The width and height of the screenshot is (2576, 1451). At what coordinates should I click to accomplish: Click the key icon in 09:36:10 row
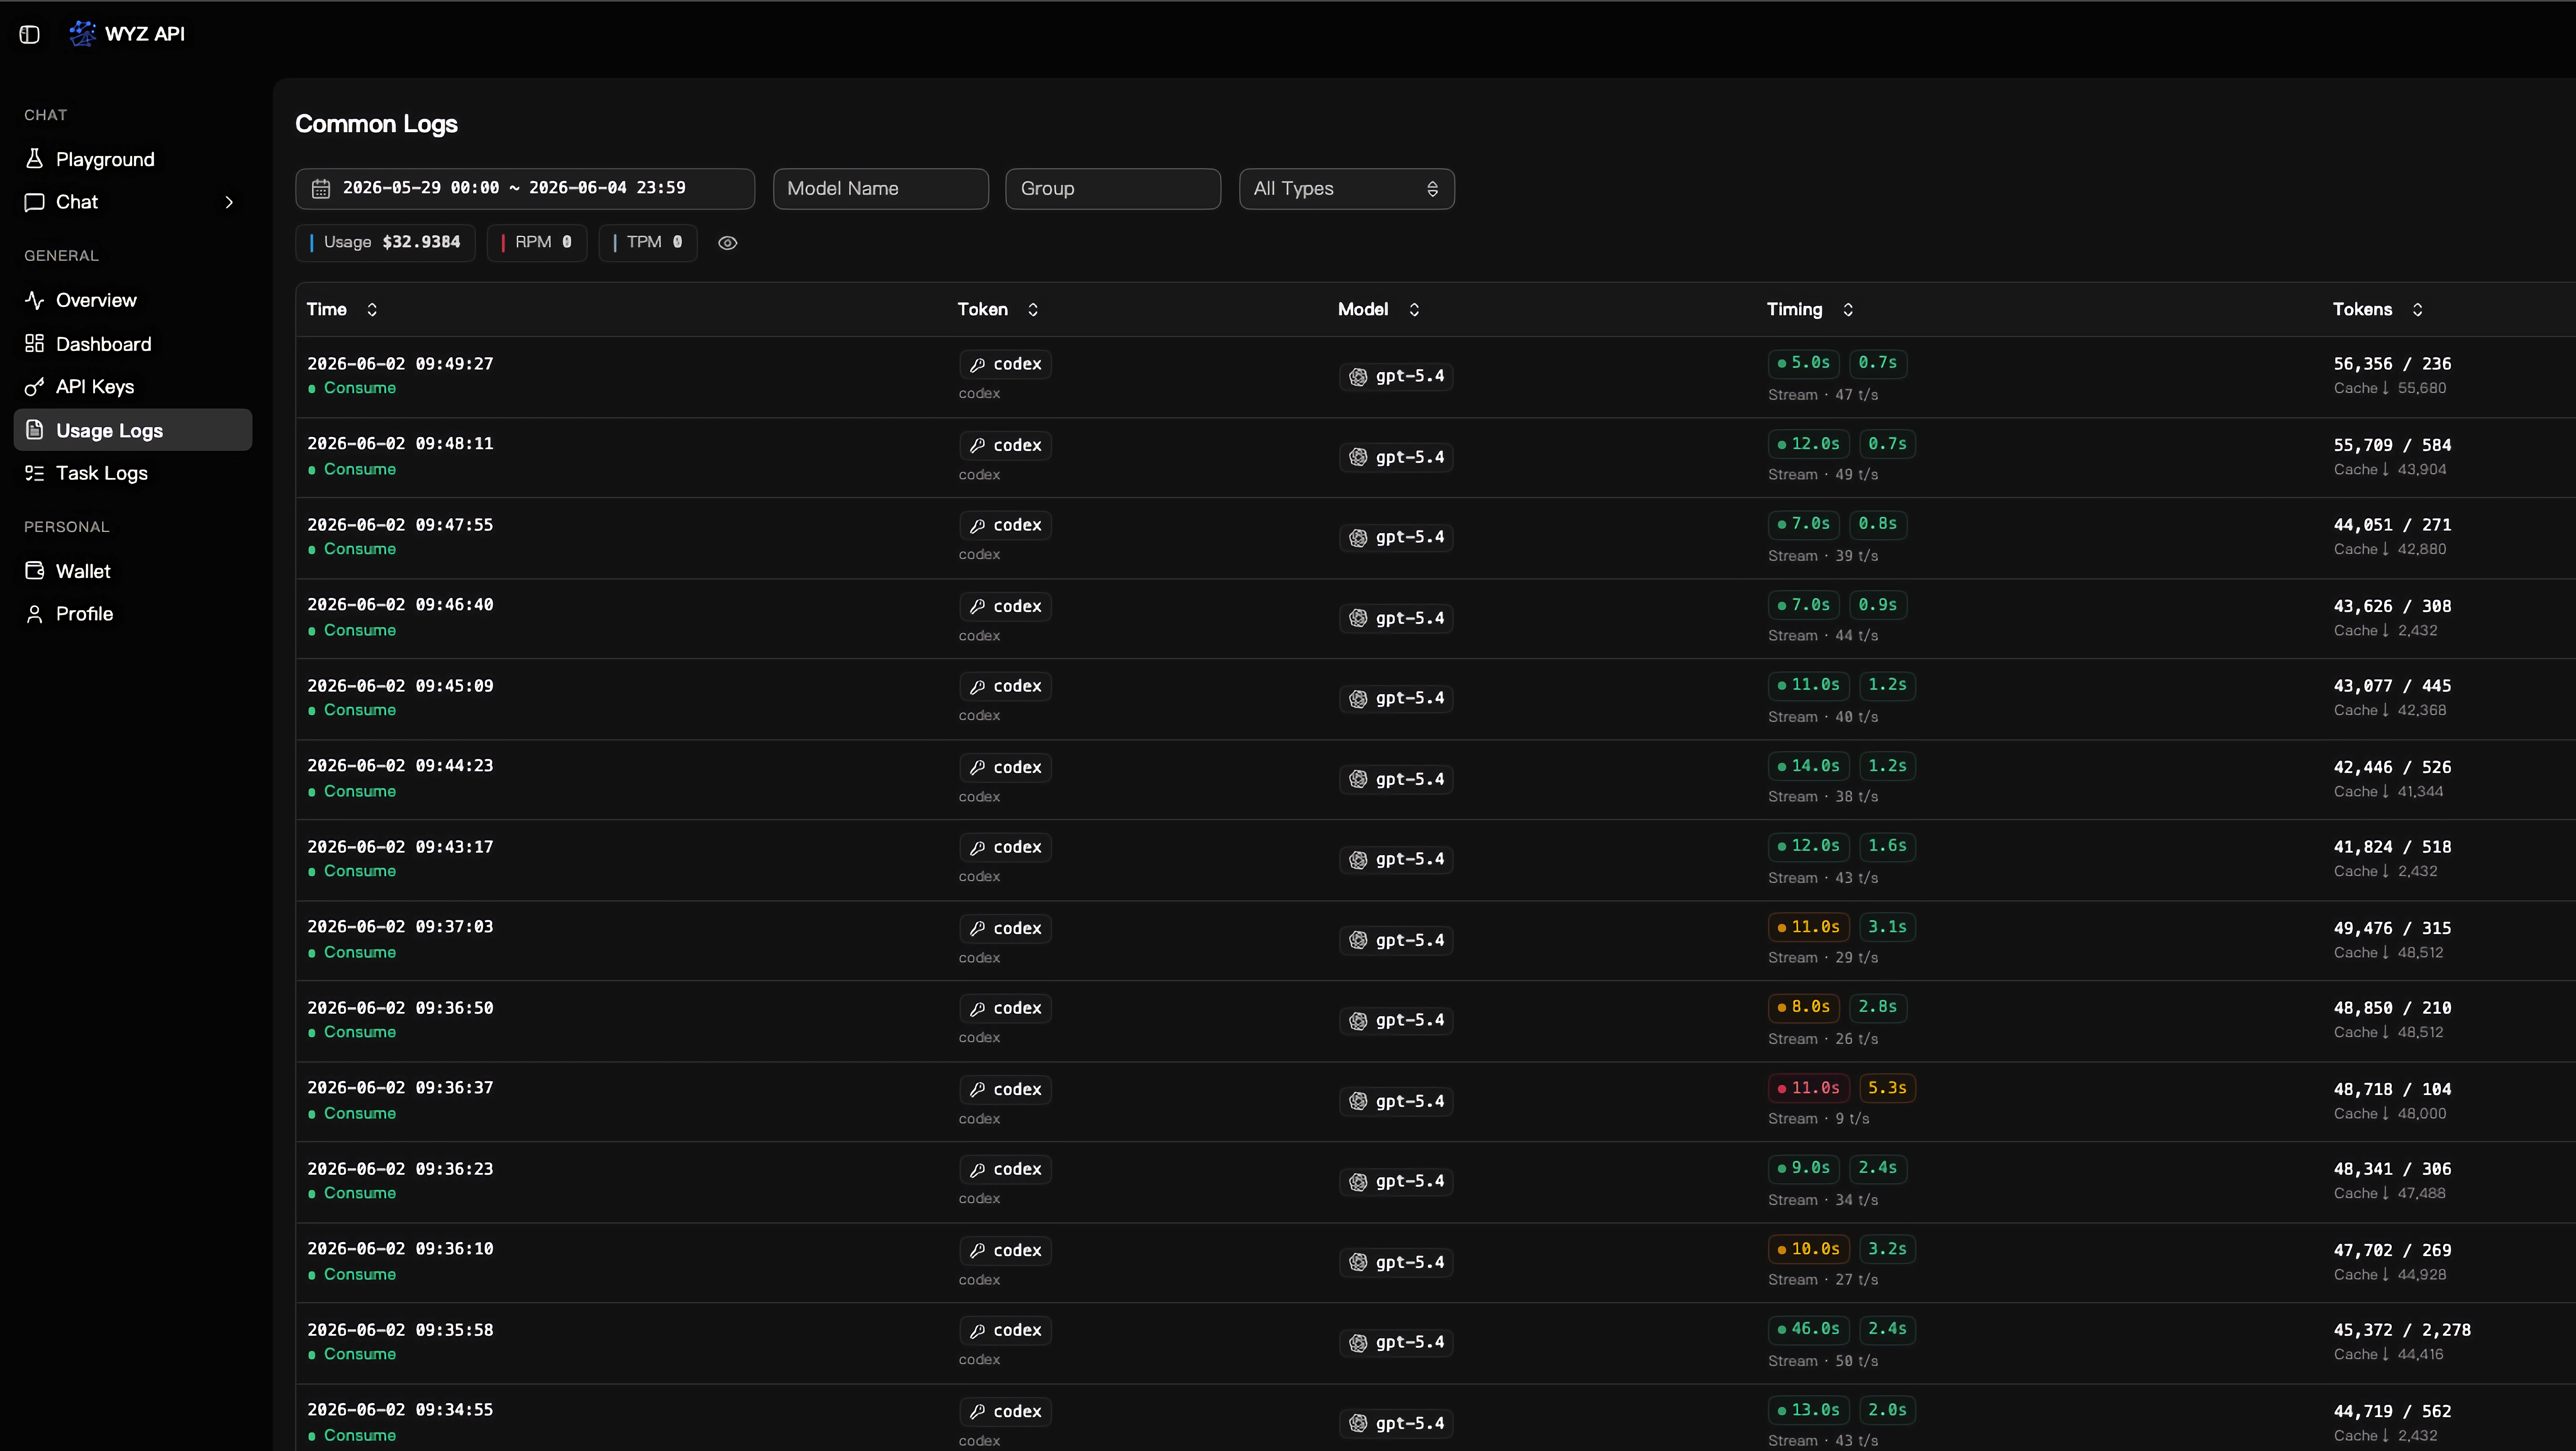(x=977, y=1250)
